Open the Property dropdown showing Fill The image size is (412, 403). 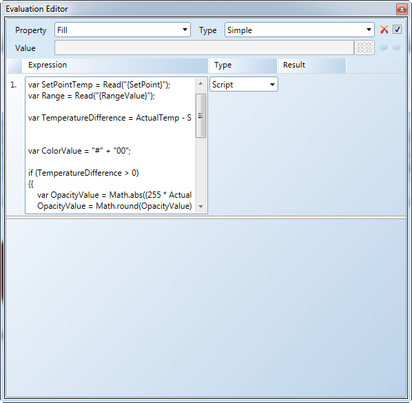(123, 30)
